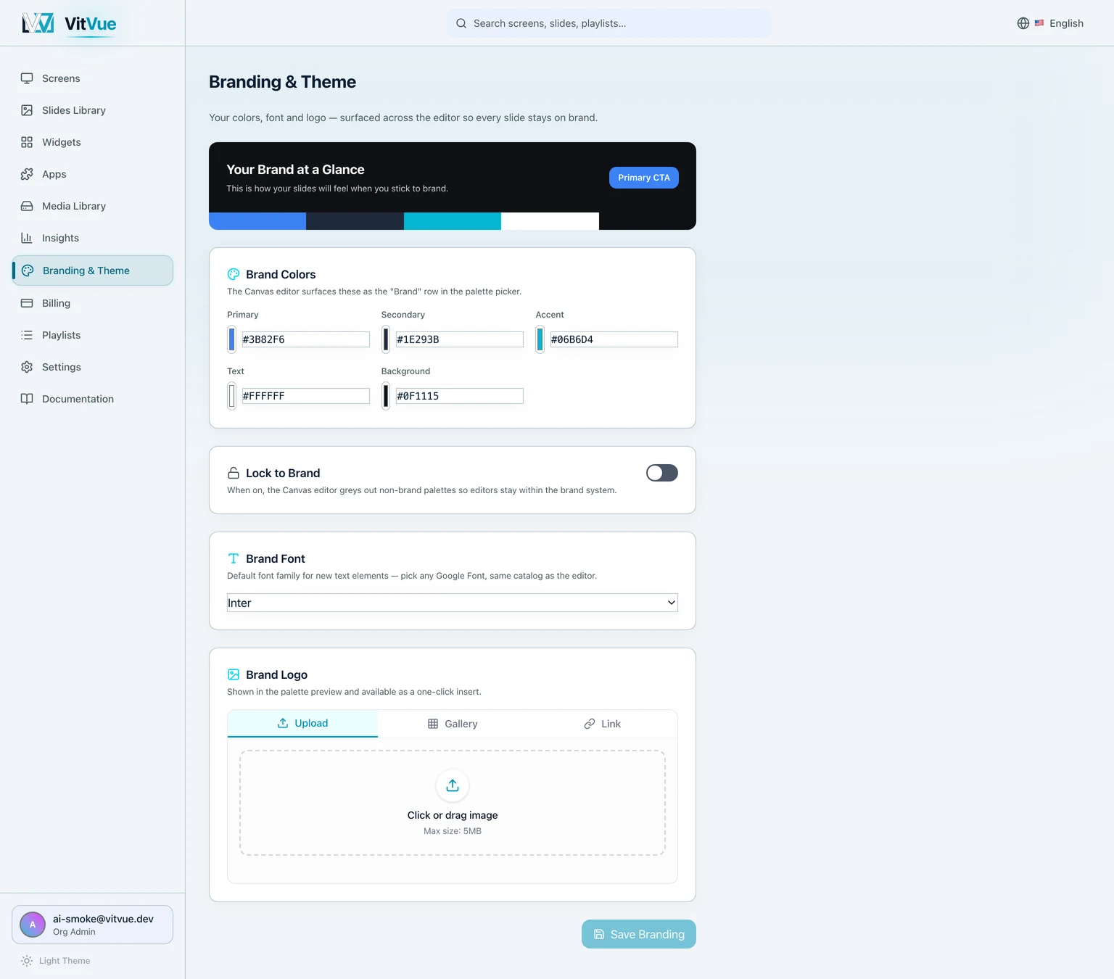Screen dimensions: 1114x979
Task: Open the English language selector
Action: tap(1050, 23)
